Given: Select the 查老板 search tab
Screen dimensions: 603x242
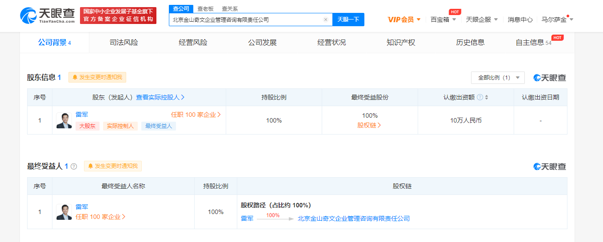Looking at the screenshot, I should [x=205, y=8].
